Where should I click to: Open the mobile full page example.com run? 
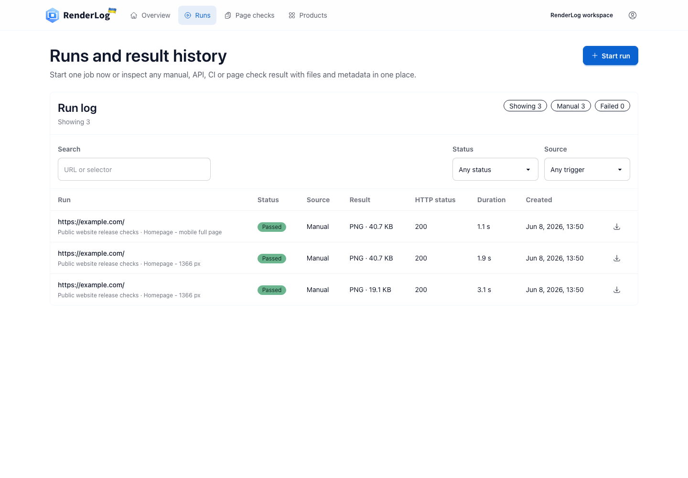[91, 222]
